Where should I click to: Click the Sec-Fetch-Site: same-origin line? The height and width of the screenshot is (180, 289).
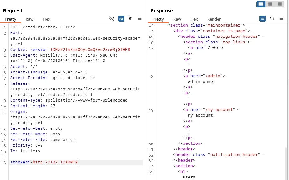point(44,140)
